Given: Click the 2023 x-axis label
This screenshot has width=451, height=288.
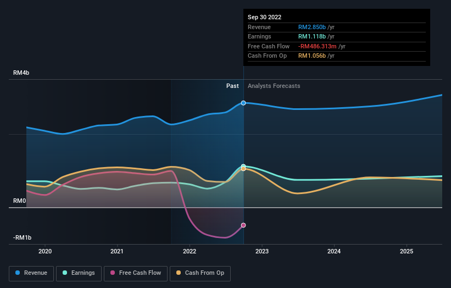Looking at the screenshot, I should [261, 252].
